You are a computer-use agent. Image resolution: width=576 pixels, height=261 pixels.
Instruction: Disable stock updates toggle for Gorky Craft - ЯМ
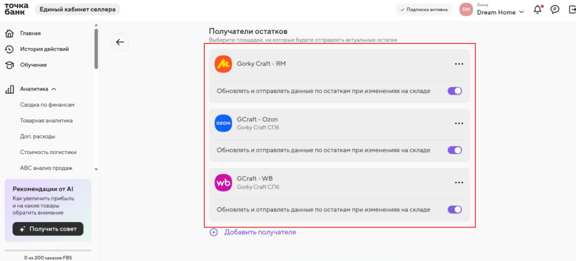454,91
